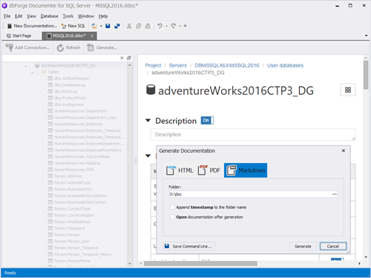Click the Save All toolbar icon

coord(117,26)
